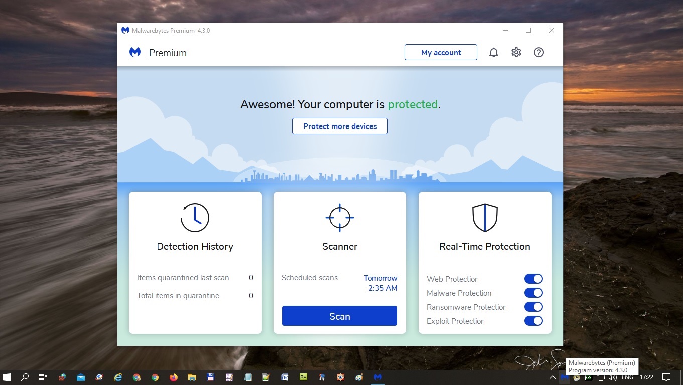Click the ENG language indicator

point(627,377)
